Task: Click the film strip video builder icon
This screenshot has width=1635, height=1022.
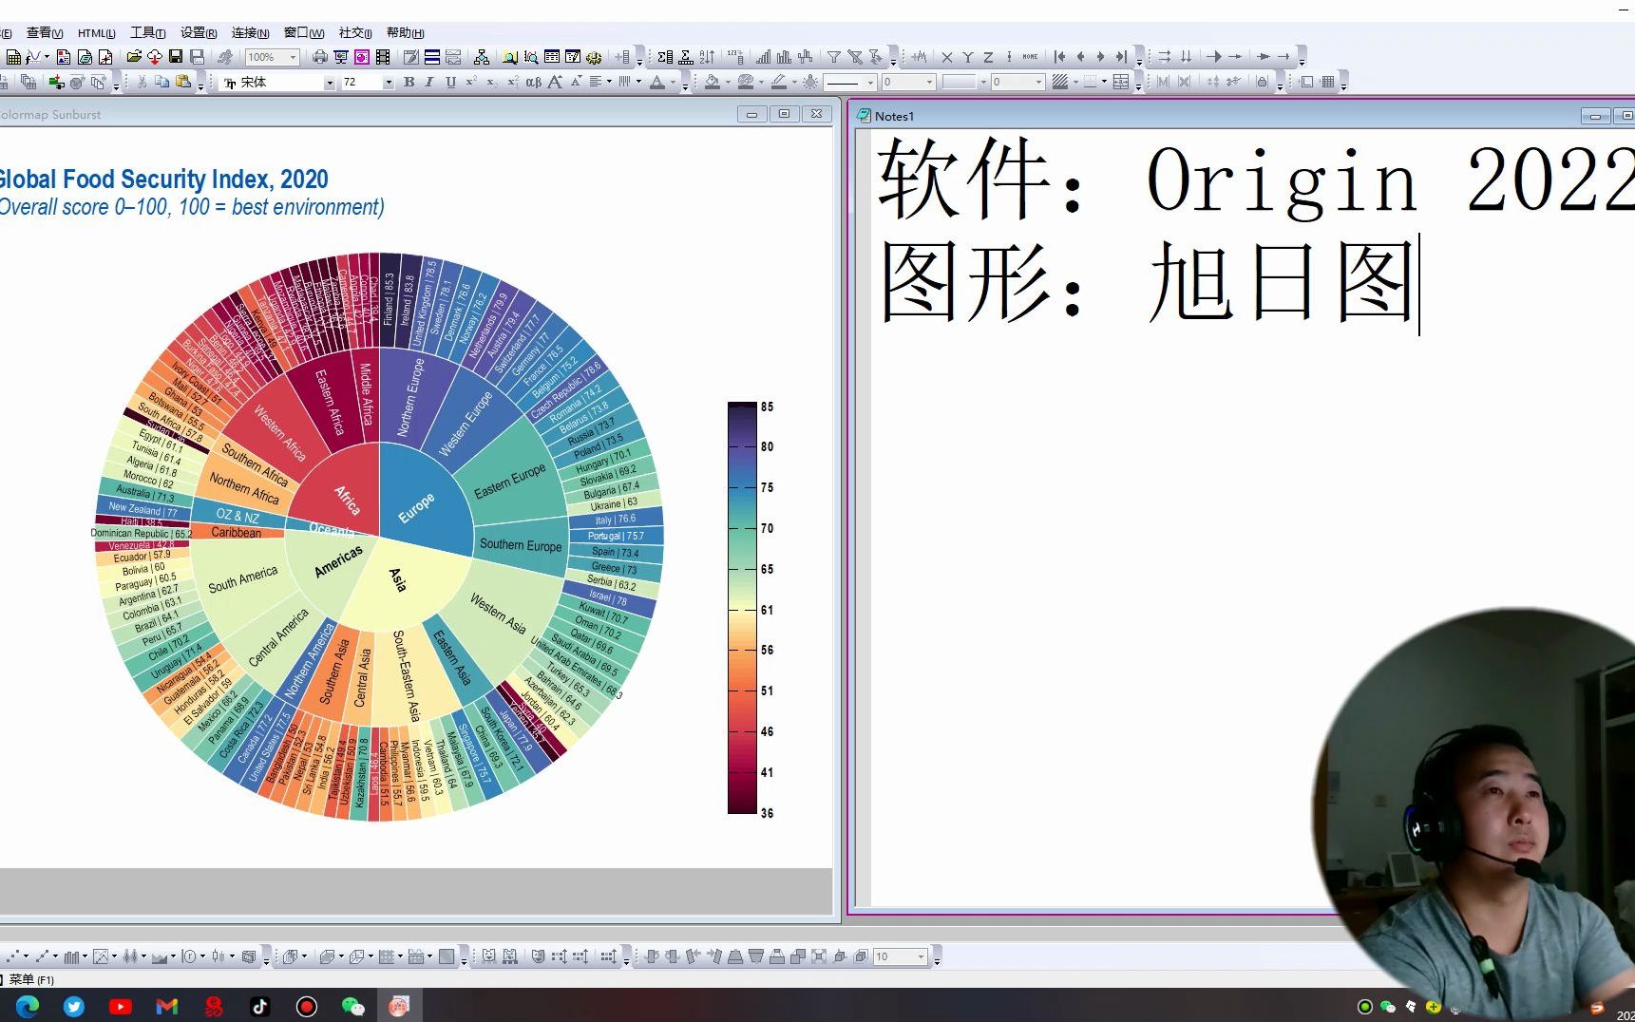Action: pos(383,58)
